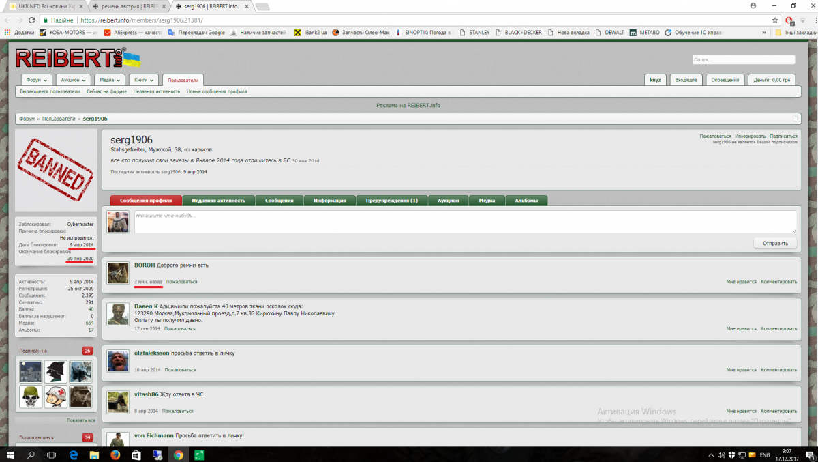Viewport: 818px width, 462px height.
Task: Show hidden system tray icons
Action: click(712, 454)
